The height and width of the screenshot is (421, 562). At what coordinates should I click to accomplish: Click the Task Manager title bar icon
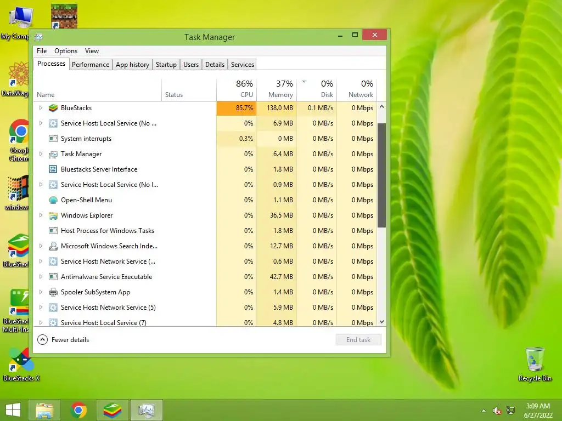click(39, 37)
